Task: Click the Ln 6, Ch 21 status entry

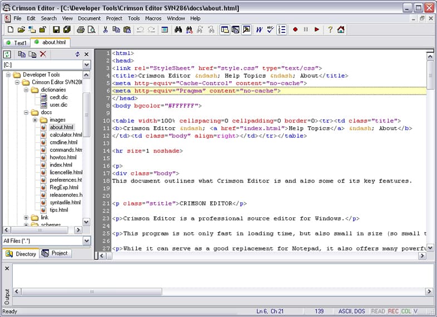Action: (x=270, y=311)
